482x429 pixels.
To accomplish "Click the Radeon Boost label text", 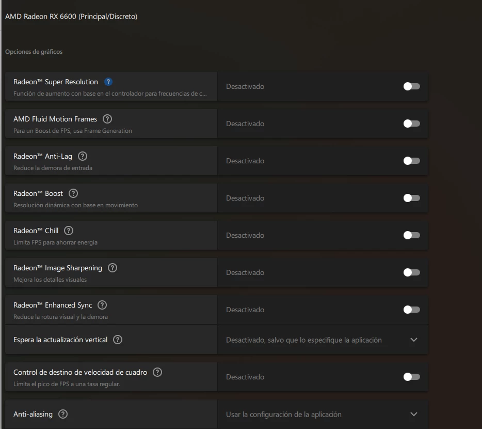I will [x=38, y=194].
